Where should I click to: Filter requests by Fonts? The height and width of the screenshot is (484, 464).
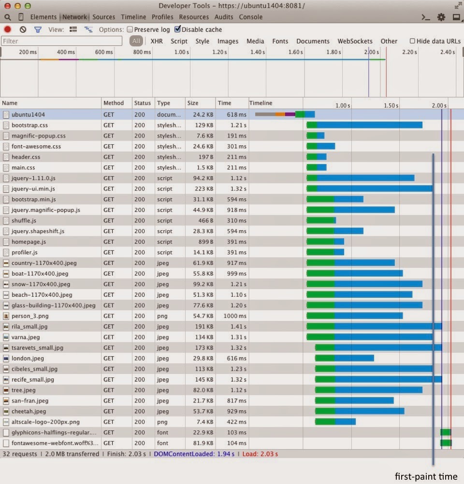[280, 41]
